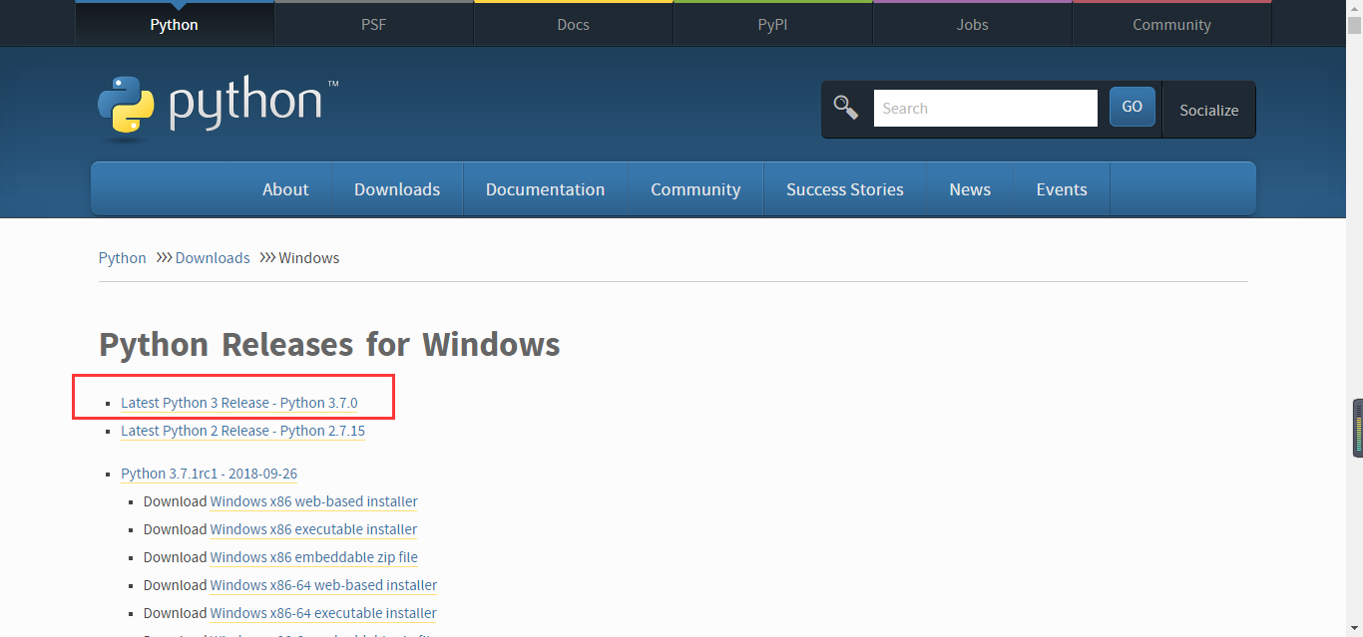Screen dimensions: 1363x637
Task: Open the Events navigation menu
Action: pyautogui.click(x=1062, y=189)
